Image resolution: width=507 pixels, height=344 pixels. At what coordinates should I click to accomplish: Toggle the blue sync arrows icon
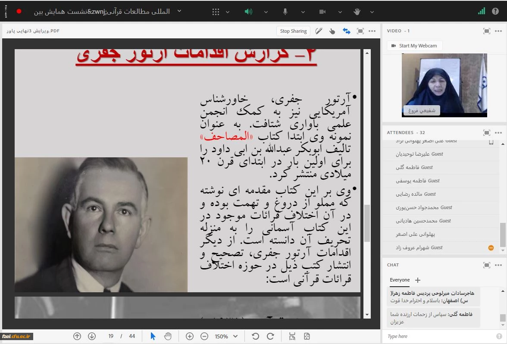[346, 31]
